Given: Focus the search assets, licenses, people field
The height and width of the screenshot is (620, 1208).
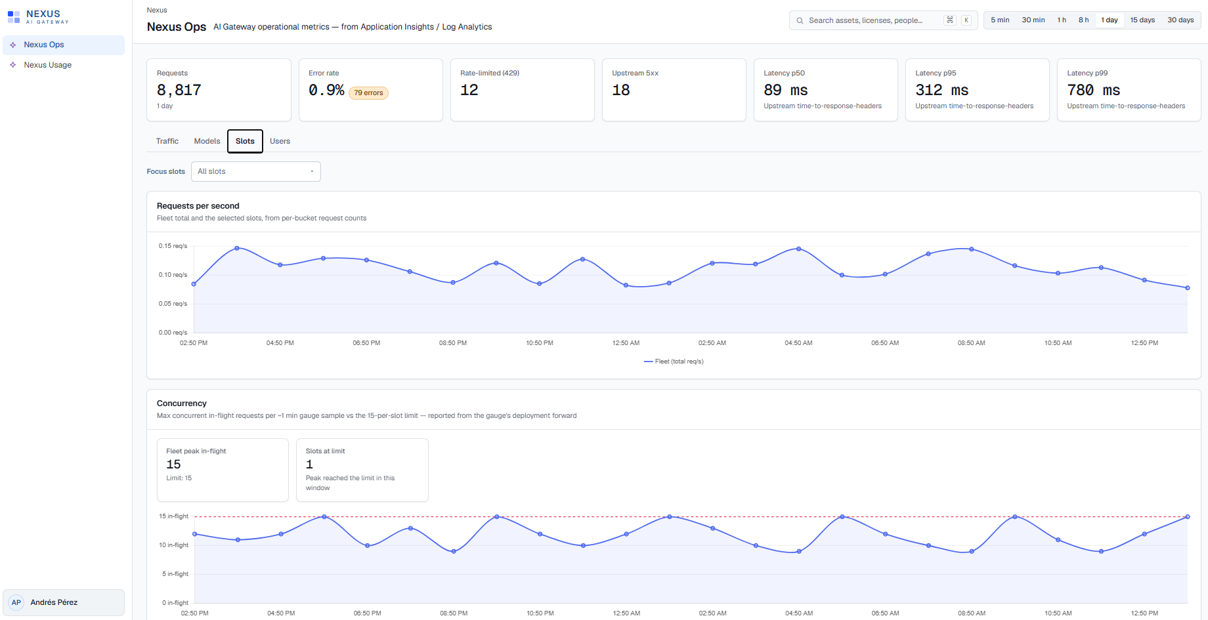Looking at the screenshot, I should coord(883,20).
